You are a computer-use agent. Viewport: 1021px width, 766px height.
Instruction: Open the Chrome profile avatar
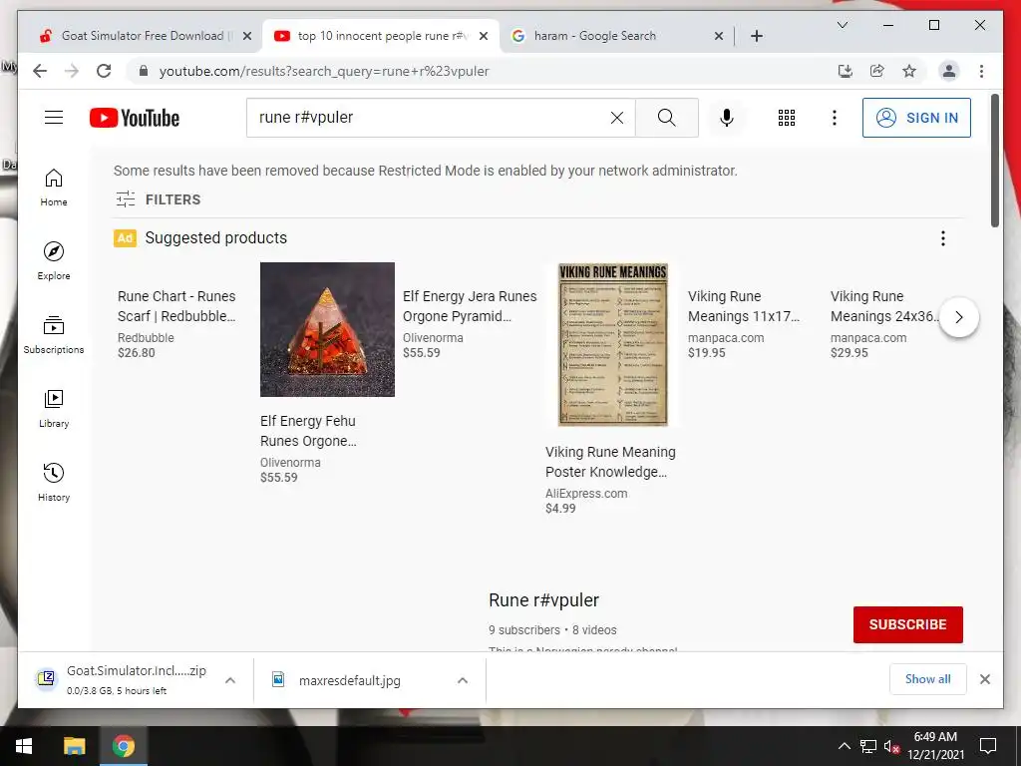coord(949,71)
